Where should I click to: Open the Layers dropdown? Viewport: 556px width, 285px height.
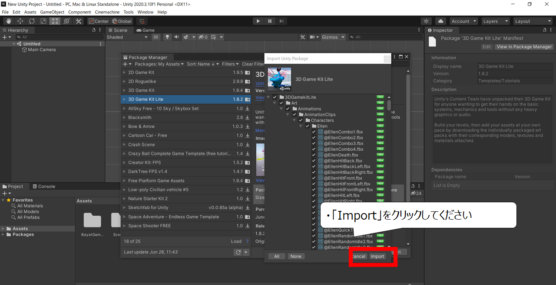[x=495, y=21]
